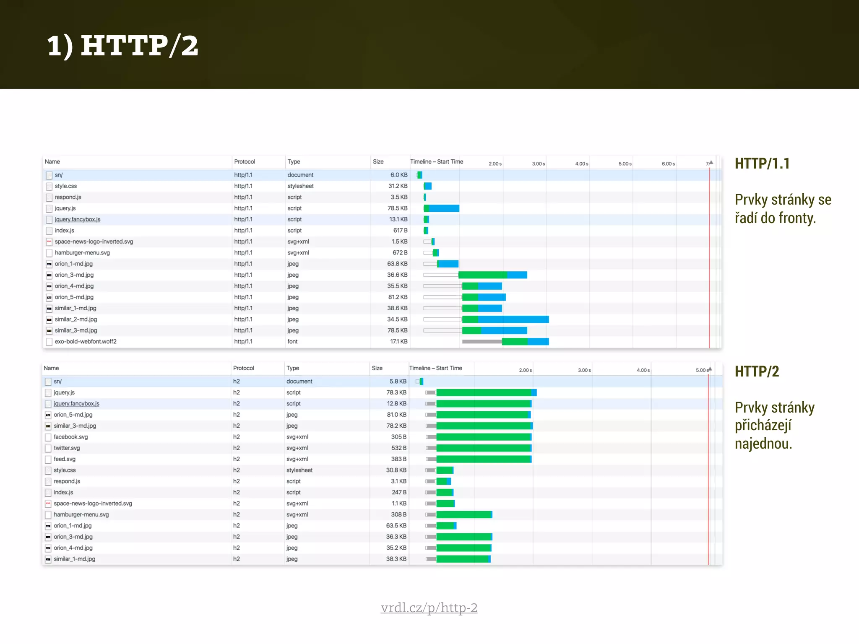Click file icon of feed.svg
This screenshot has width=859, height=644.
click(x=48, y=459)
